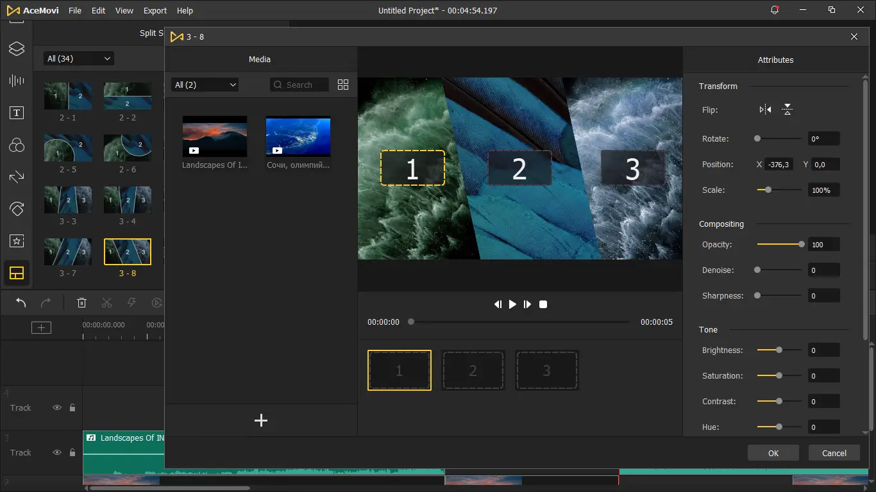The height and width of the screenshot is (492, 876).
Task: Select slot 2 below the preview
Action: 473,370
